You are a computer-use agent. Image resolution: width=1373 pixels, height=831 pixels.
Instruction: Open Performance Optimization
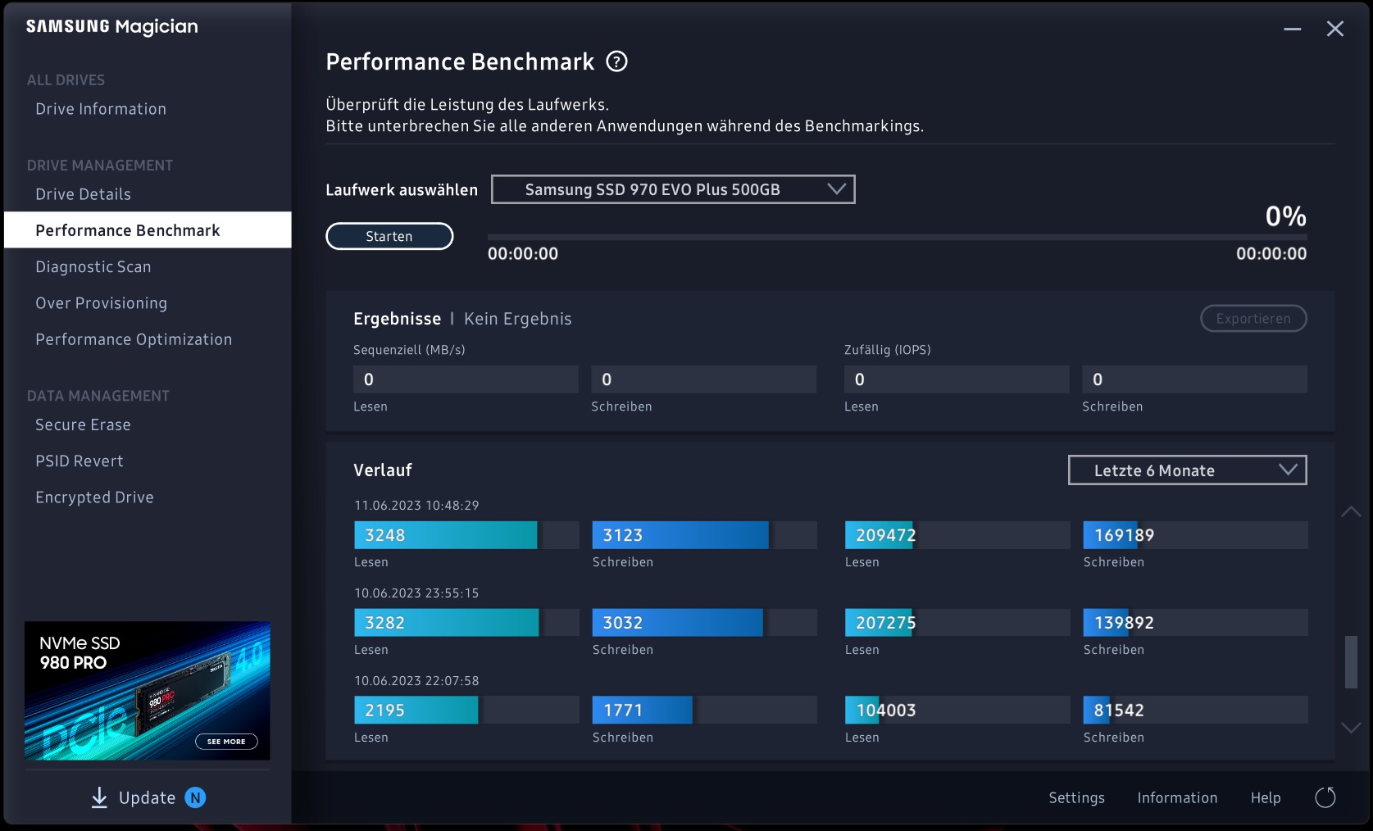point(134,339)
